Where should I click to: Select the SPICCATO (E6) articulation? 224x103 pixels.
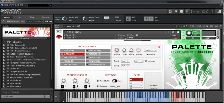(x=98, y=51)
